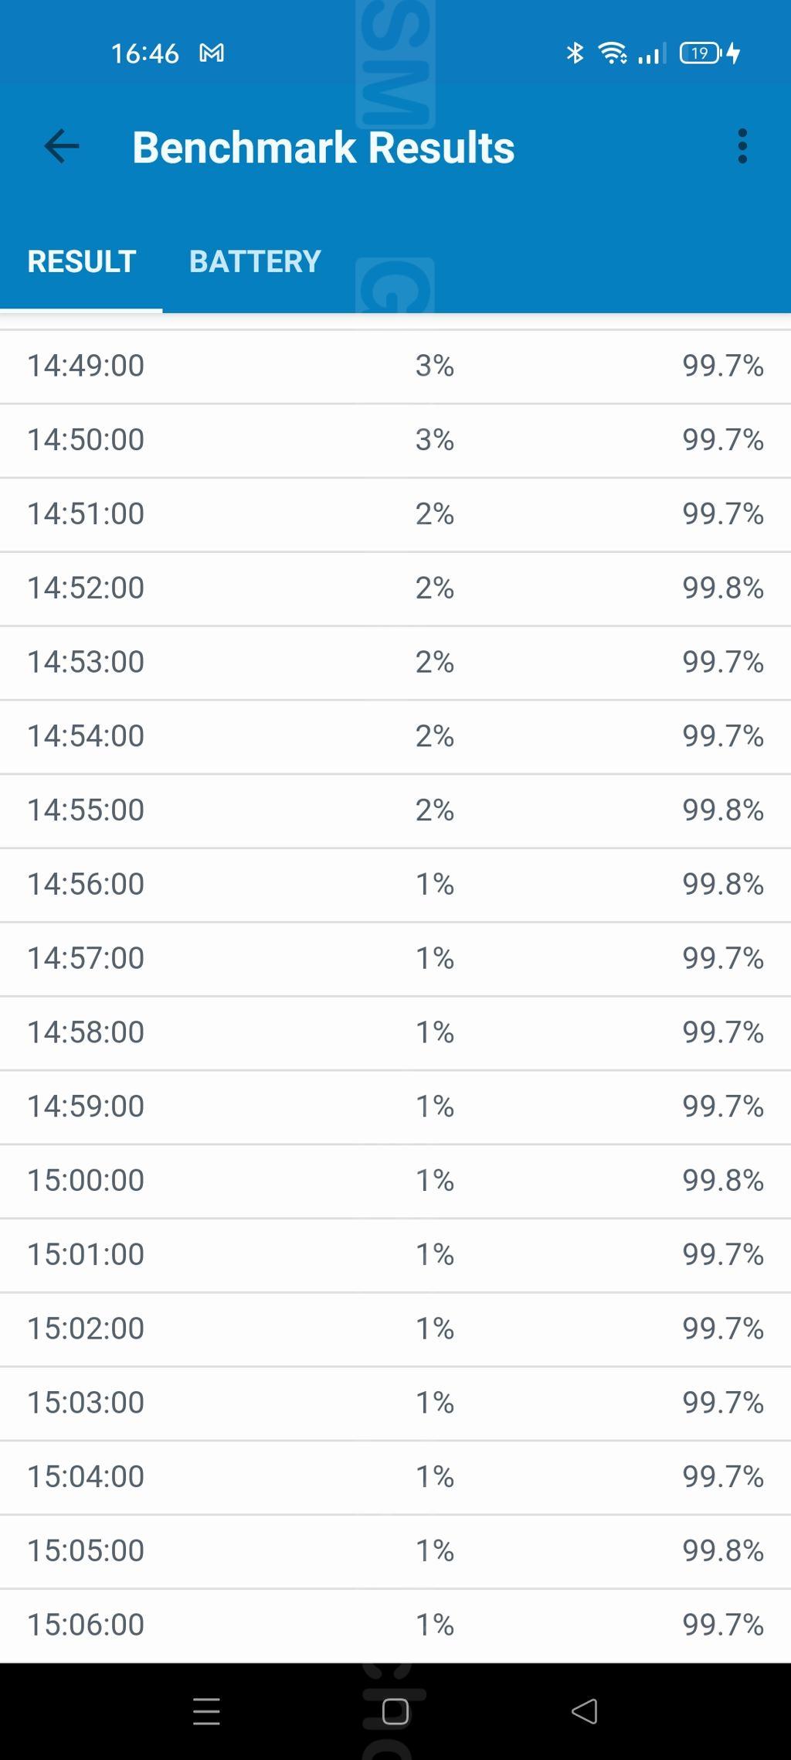Select the 14:56:00 result row
The width and height of the screenshot is (791, 1760).
[395, 884]
